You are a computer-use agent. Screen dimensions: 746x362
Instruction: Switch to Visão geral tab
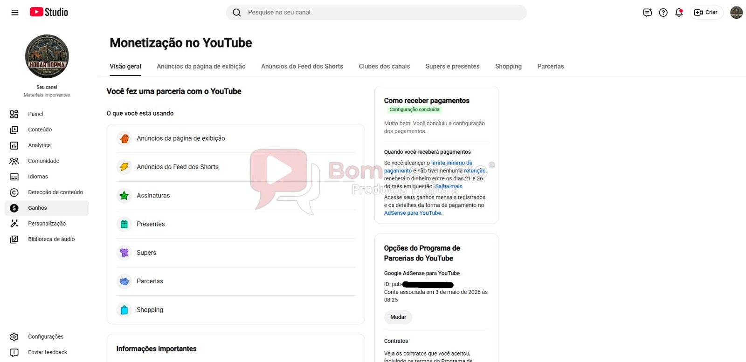click(125, 67)
